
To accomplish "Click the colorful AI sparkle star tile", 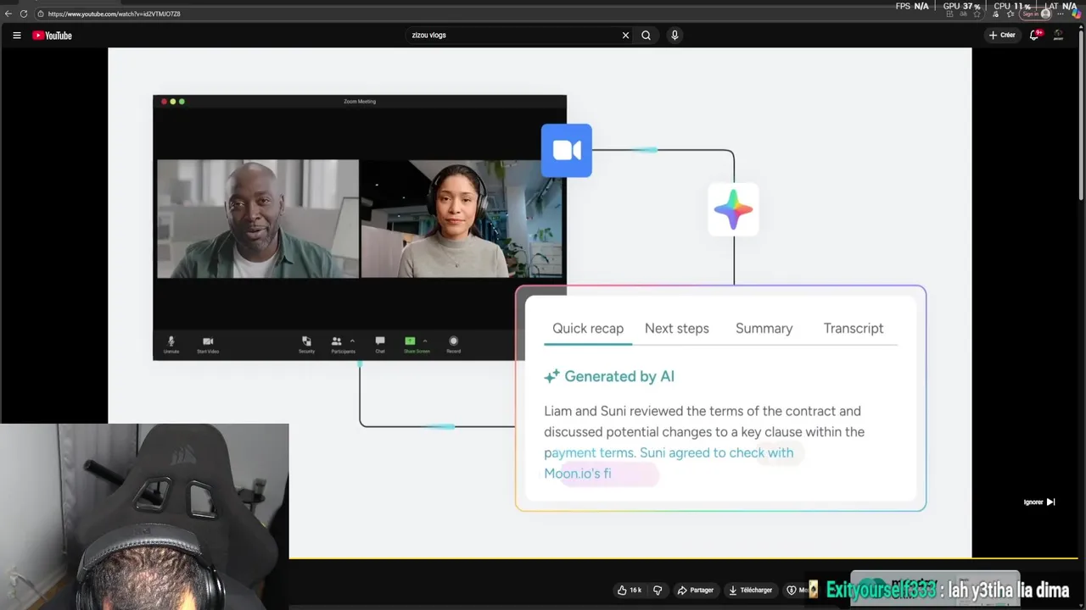I will (733, 209).
